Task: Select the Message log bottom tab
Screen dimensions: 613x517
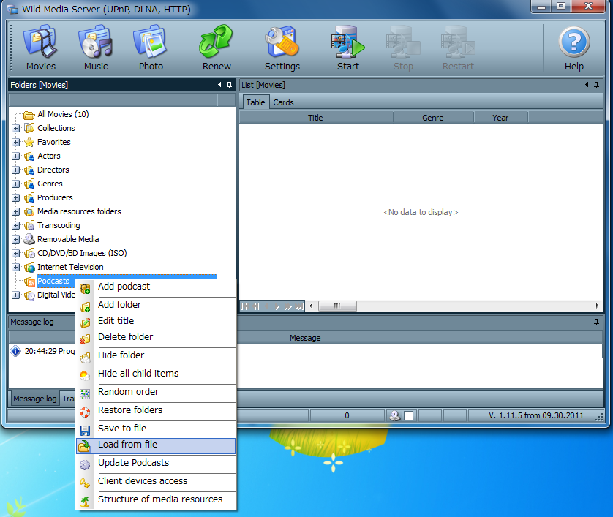Action: (35, 399)
